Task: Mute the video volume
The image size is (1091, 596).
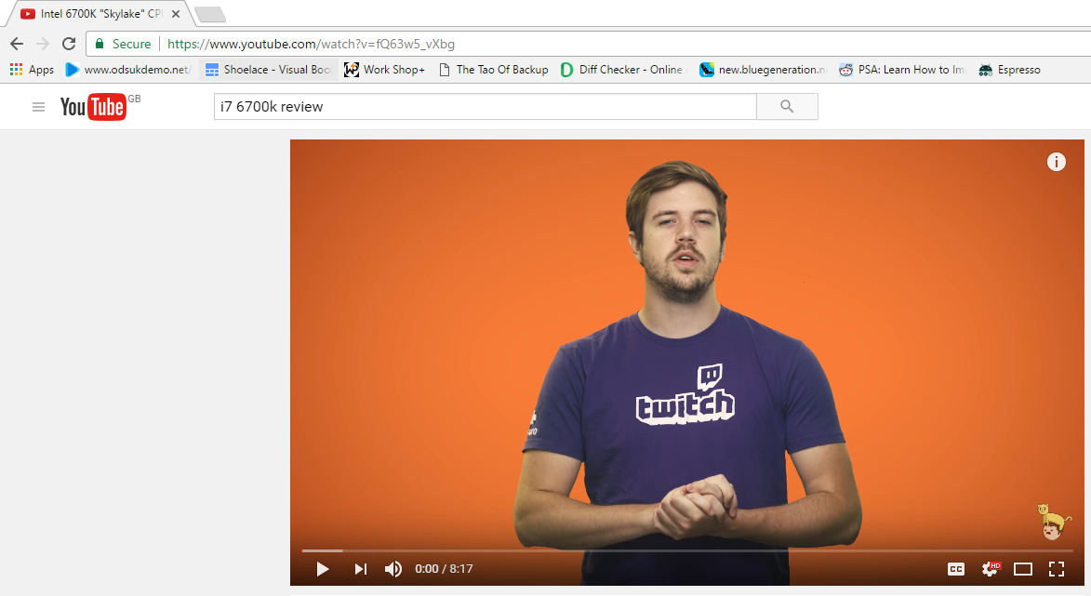Action: click(393, 569)
